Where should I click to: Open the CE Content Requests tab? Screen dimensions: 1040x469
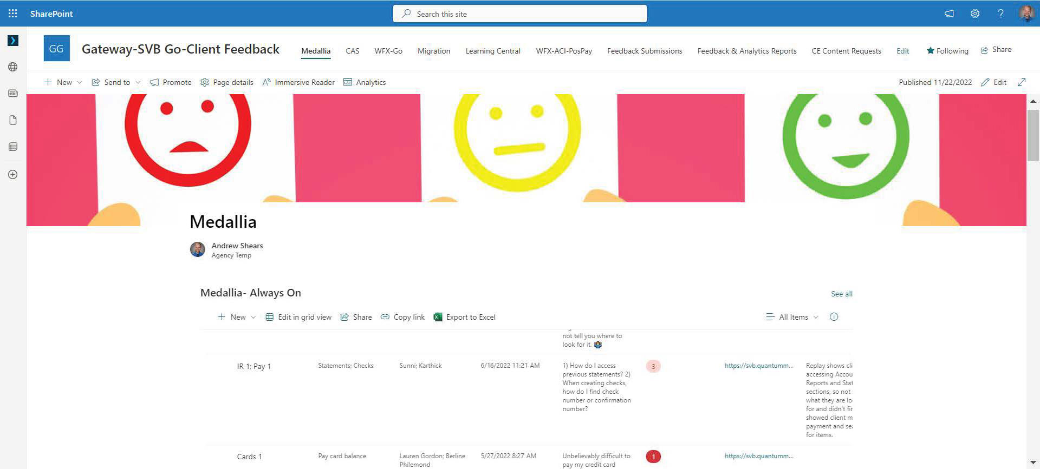coord(846,51)
